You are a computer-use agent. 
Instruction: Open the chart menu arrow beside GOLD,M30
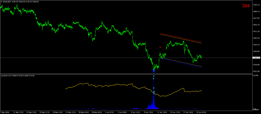[x=1, y=2]
